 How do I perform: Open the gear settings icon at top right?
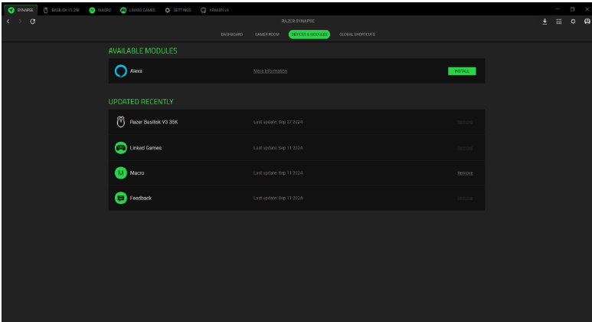pos(573,21)
